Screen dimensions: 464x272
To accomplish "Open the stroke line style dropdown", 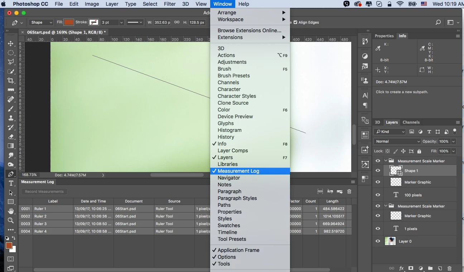I will [135, 22].
